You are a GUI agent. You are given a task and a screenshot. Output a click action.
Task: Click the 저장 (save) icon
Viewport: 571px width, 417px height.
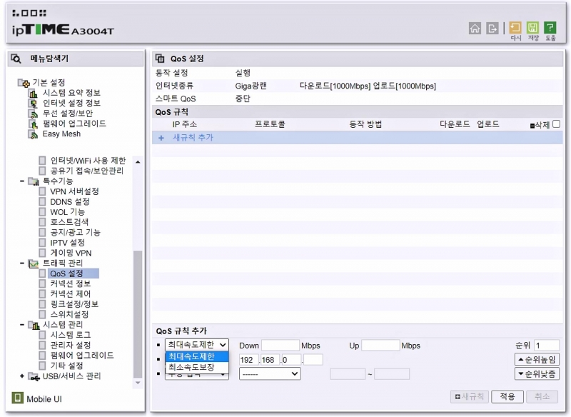532,29
